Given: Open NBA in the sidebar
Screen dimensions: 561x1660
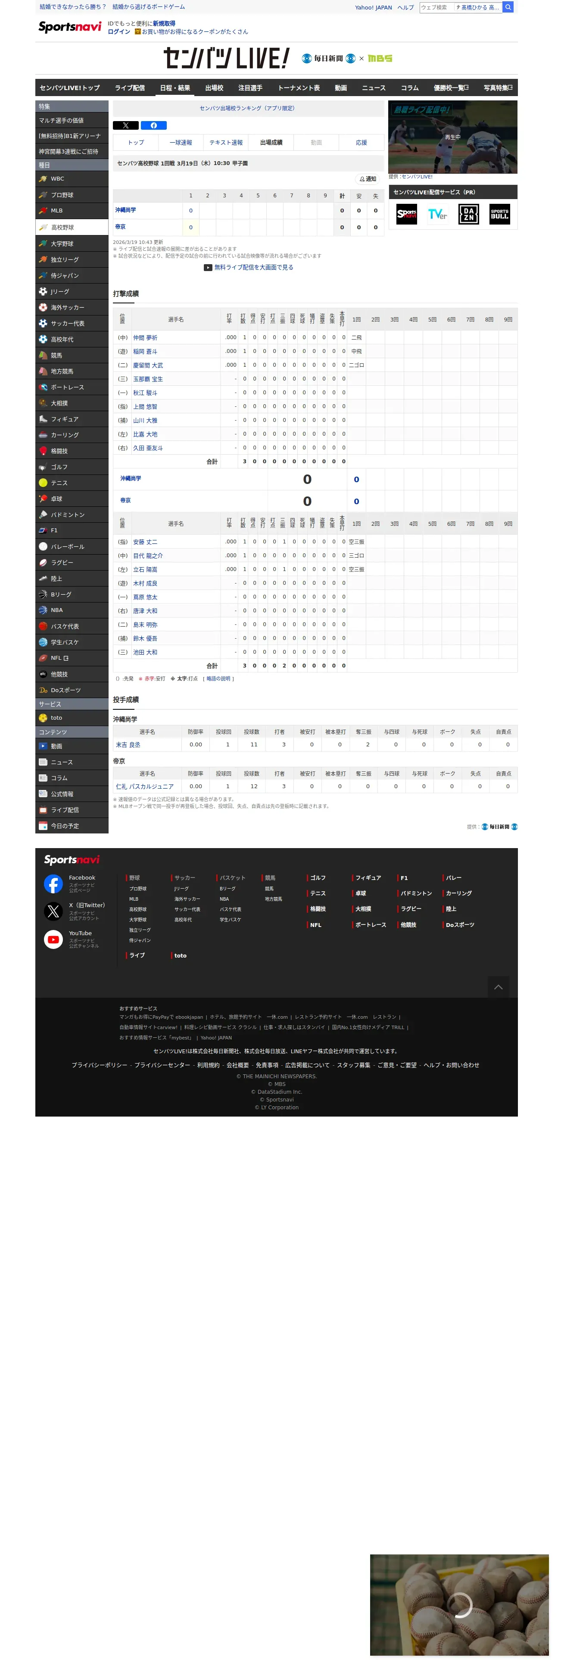Looking at the screenshot, I should click(72, 610).
